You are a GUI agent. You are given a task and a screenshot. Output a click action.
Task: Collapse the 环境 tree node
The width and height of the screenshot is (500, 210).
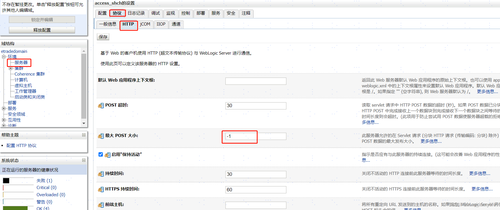click(3, 57)
